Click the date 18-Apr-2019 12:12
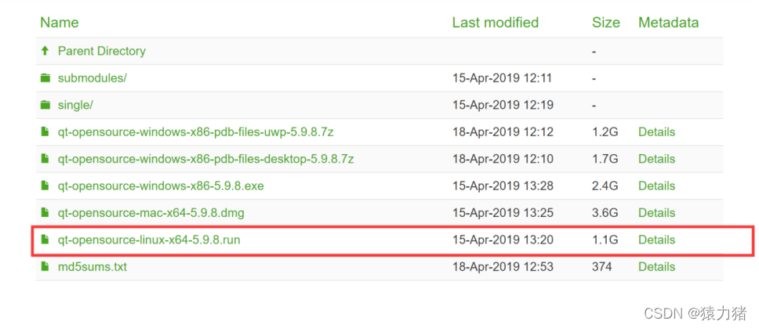Screen dimensions: 759x328 pyautogui.click(x=503, y=132)
